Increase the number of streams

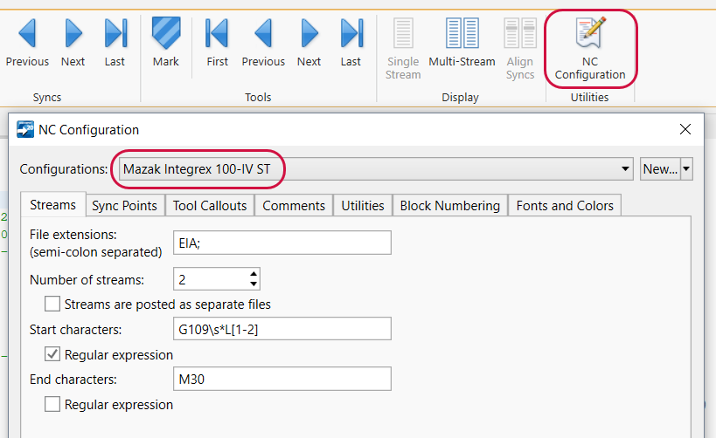(x=254, y=274)
